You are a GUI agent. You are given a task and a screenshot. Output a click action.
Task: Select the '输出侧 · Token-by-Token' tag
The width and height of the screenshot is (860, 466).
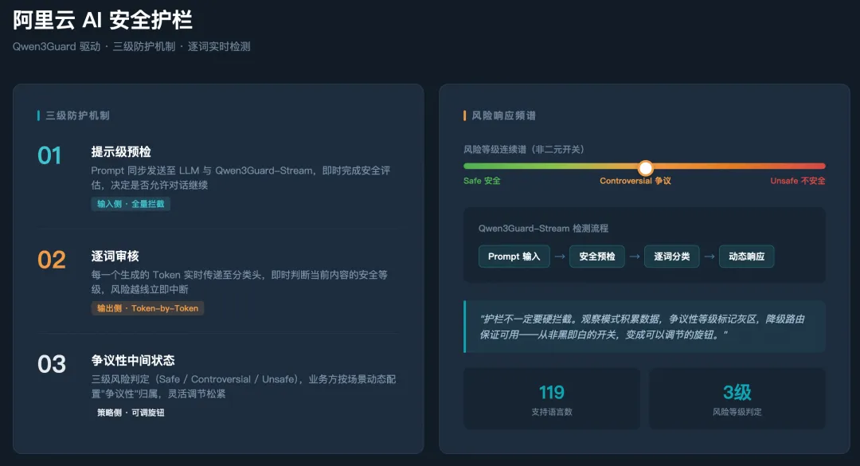pyautogui.click(x=147, y=308)
